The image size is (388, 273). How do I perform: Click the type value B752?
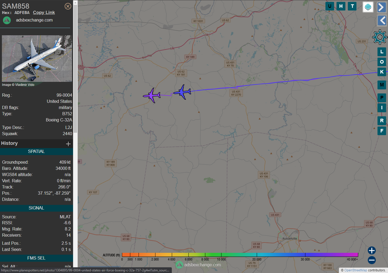(x=67, y=114)
